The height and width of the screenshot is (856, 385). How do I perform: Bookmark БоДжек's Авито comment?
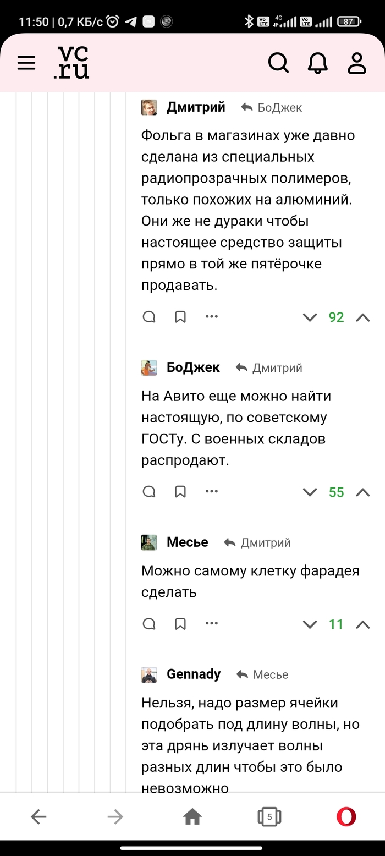(180, 492)
